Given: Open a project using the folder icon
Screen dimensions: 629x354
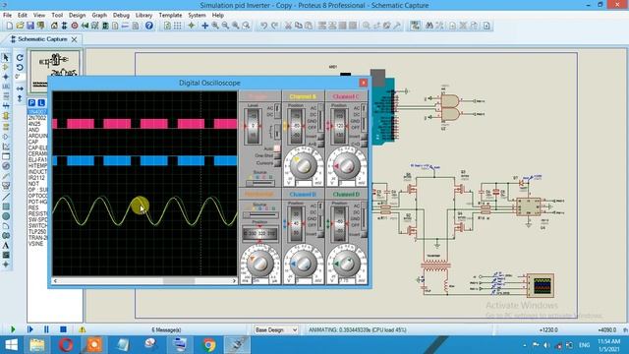Looking at the screenshot, I should pos(20,26).
